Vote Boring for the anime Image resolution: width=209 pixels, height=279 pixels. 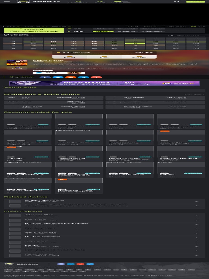click(x=69, y=57)
